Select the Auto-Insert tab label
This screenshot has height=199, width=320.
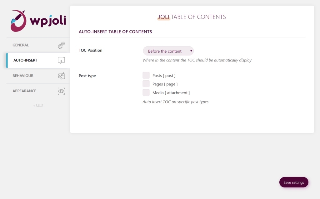25,61
